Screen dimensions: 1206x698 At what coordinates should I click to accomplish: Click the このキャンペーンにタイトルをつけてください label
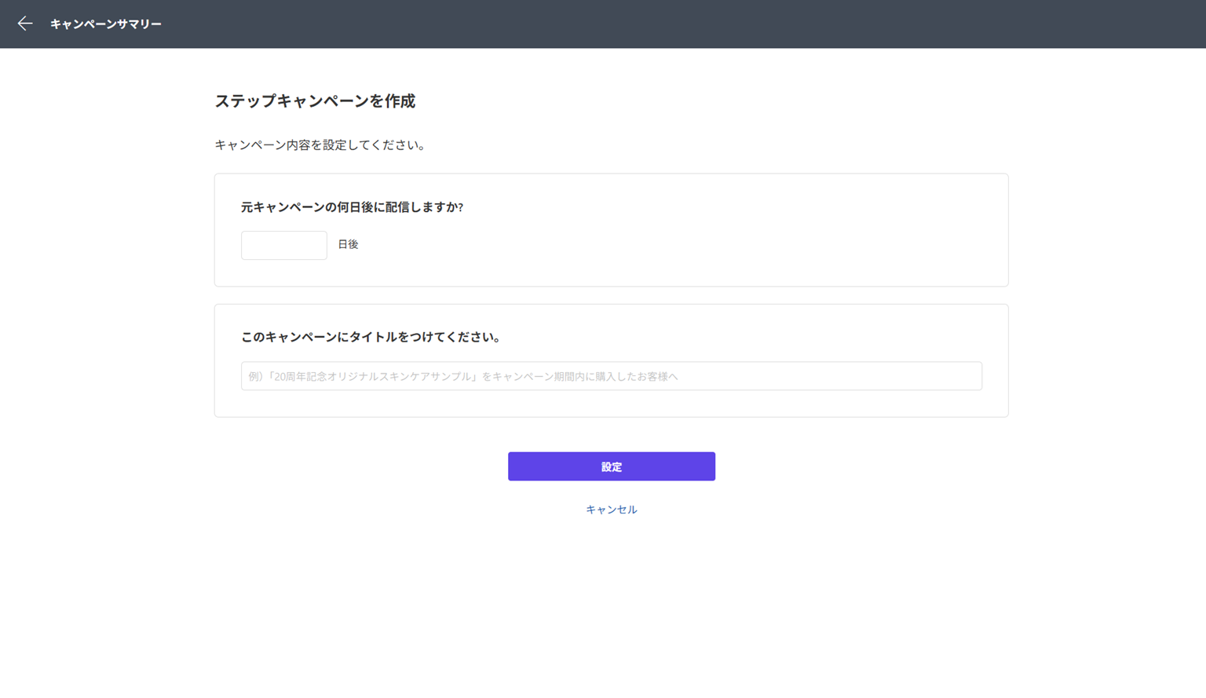tap(371, 337)
